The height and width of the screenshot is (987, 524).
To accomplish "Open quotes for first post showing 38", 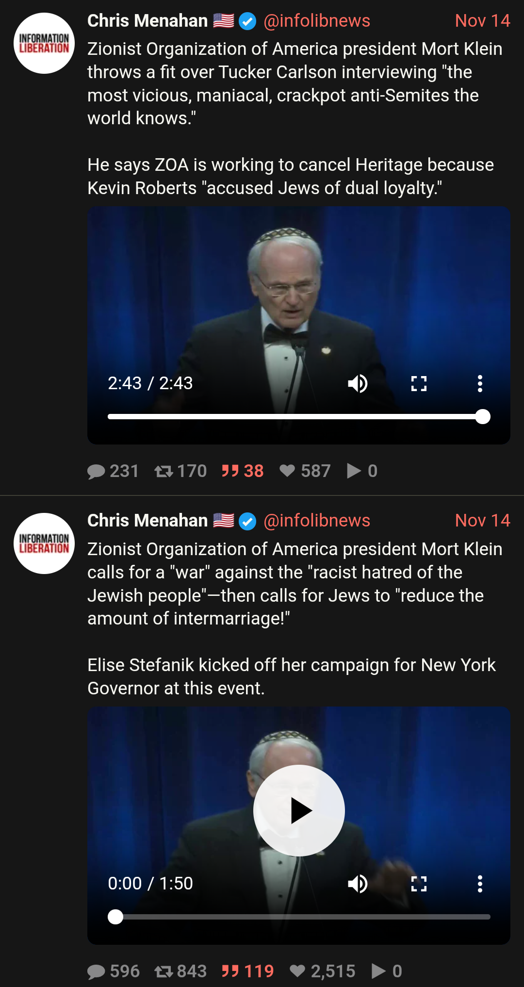I will point(243,471).
